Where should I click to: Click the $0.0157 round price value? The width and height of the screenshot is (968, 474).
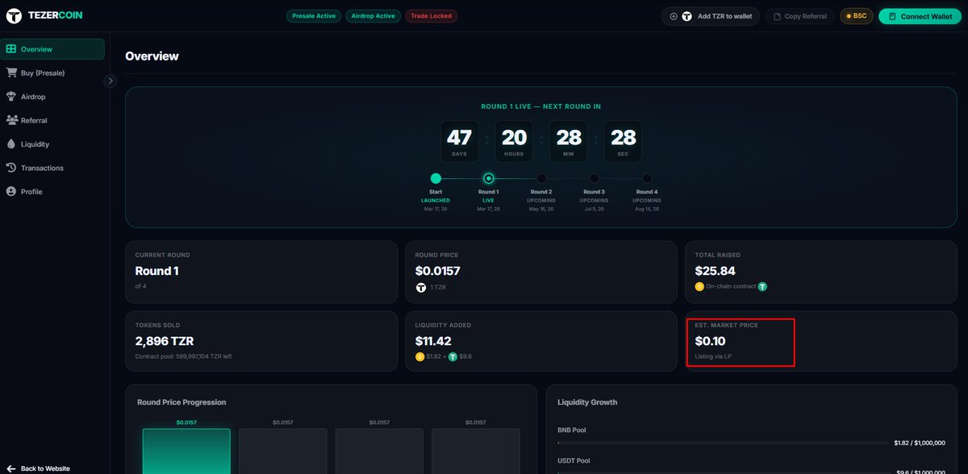(x=436, y=271)
